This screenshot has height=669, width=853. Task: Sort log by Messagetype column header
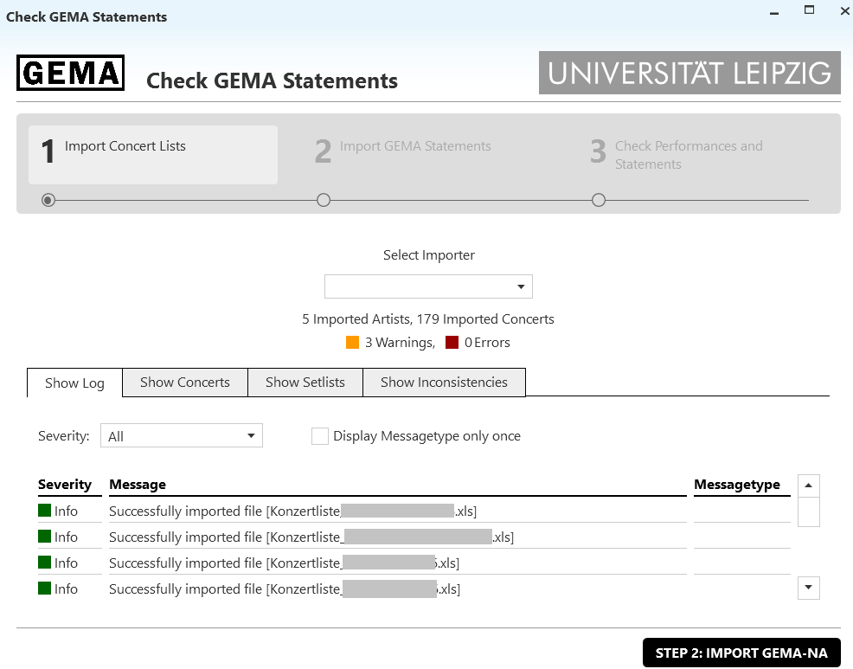(737, 485)
